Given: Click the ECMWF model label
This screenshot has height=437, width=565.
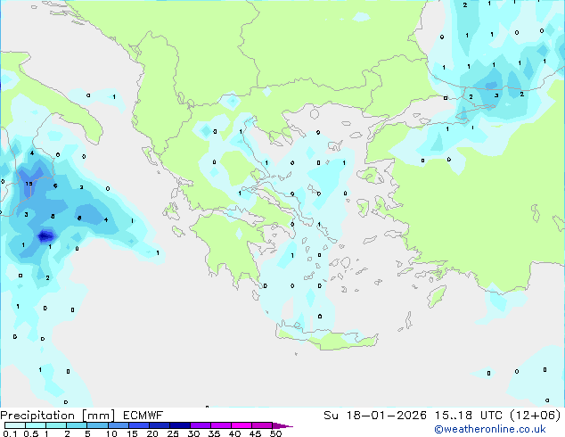Looking at the screenshot, I should coord(143,416).
